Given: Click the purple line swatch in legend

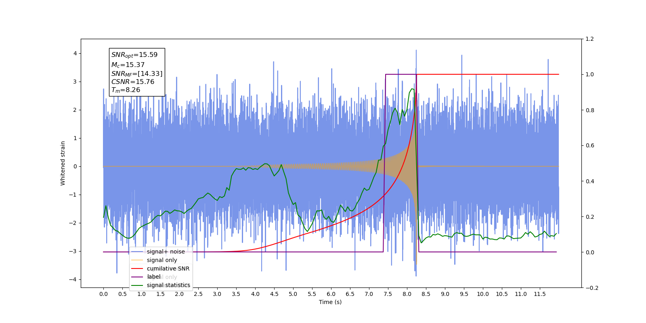Looking at the screenshot, I should coord(137,277).
